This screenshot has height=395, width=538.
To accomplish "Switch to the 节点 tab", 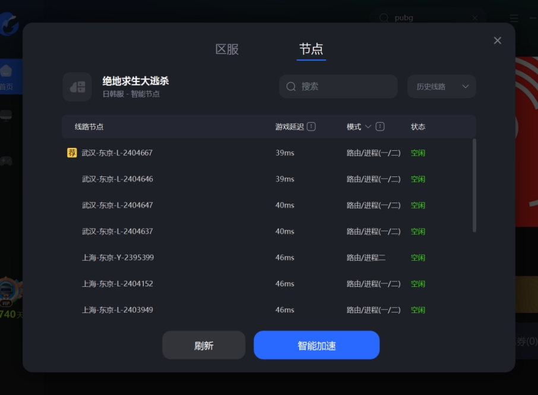I will (x=311, y=49).
